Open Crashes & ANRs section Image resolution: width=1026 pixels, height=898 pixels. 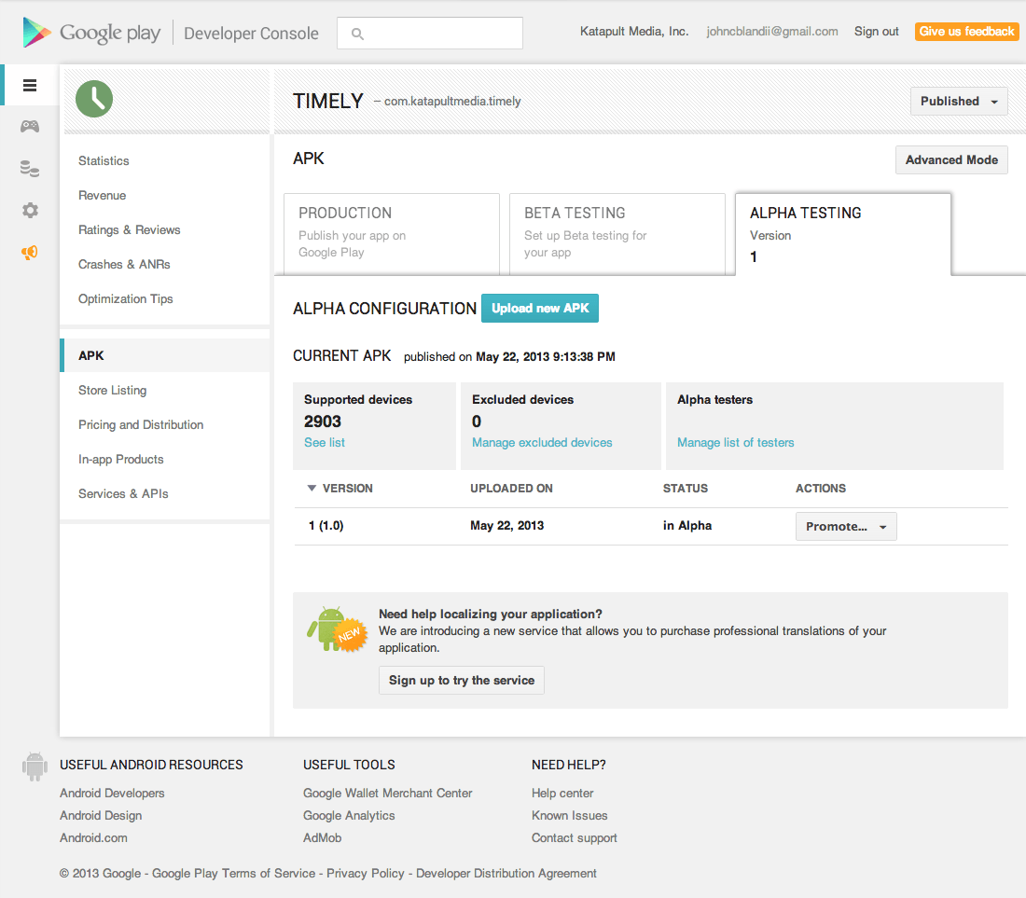124,264
